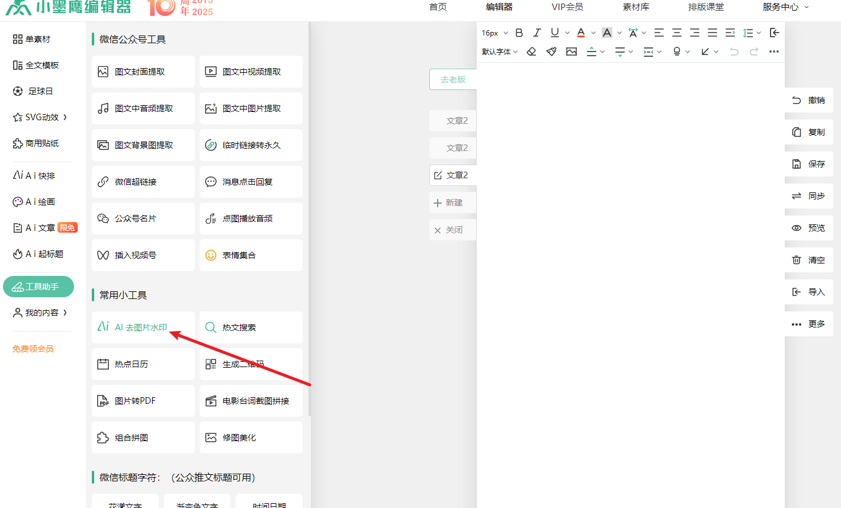Open 图文封面提取 cover extraction tool

pyautogui.click(x=143, y=72)
